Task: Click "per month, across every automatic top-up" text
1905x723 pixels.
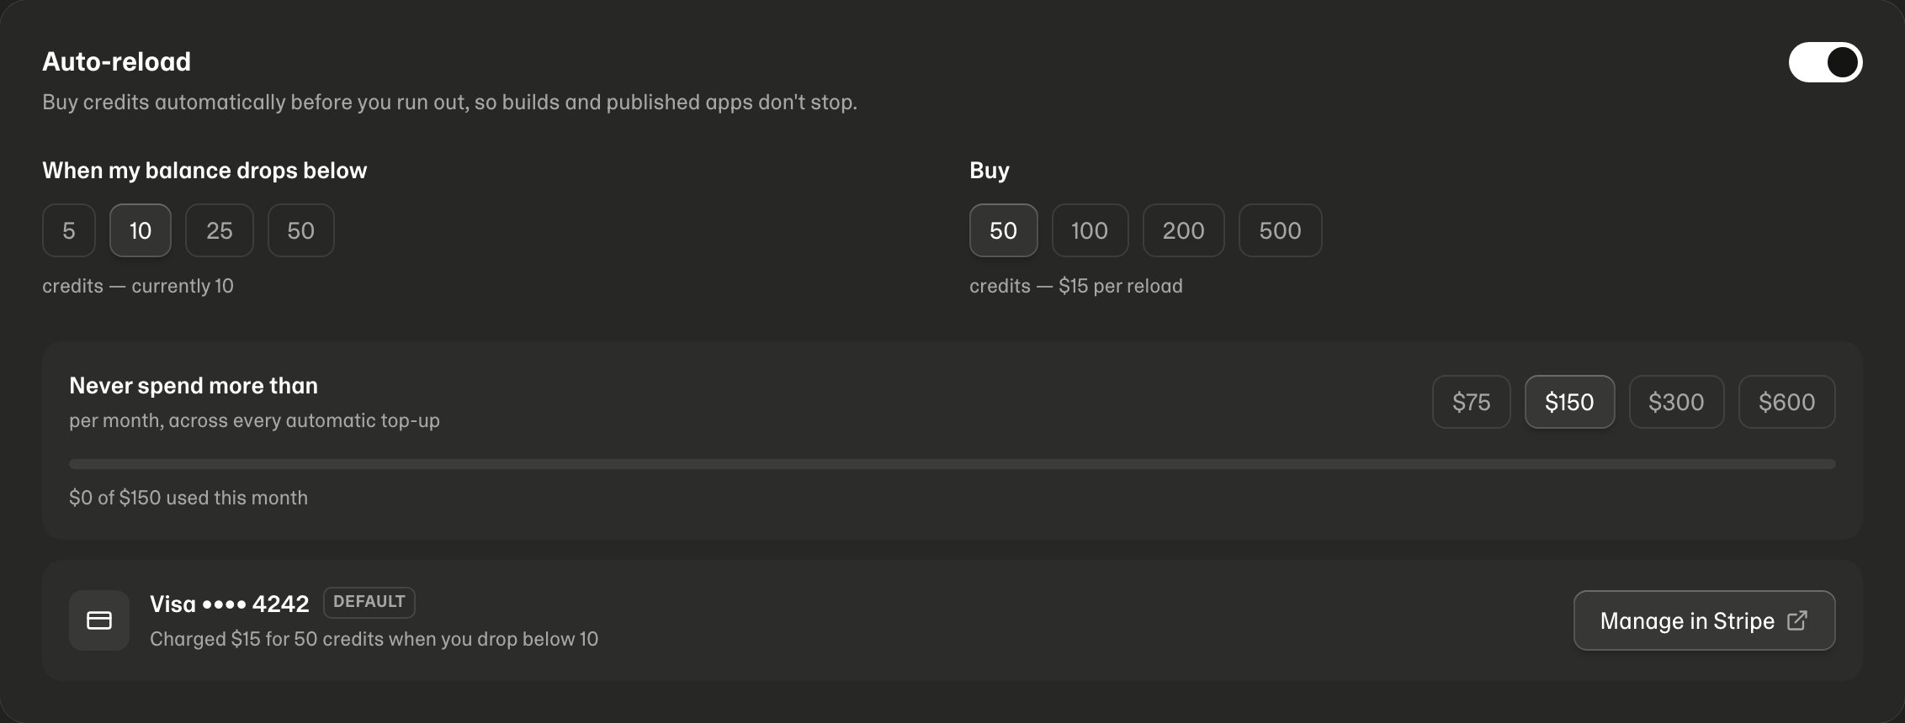Action: (255, 420)
